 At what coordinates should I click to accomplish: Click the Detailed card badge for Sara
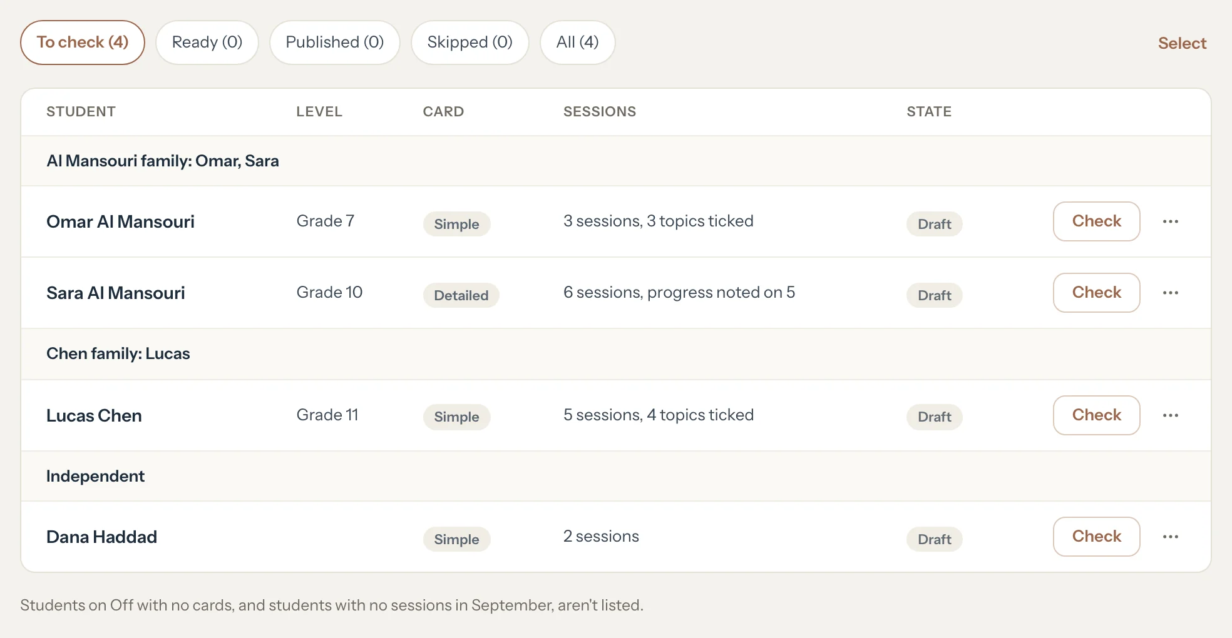click(x=461, y=295)
